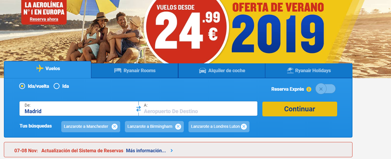391x159 pixels.
Task: Swap origin and destination with arrows icon
Action: click(138, 109)
